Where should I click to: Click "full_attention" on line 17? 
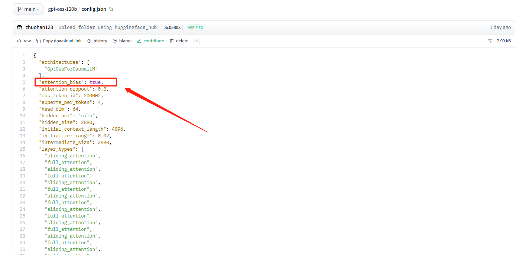click(67, 163)
